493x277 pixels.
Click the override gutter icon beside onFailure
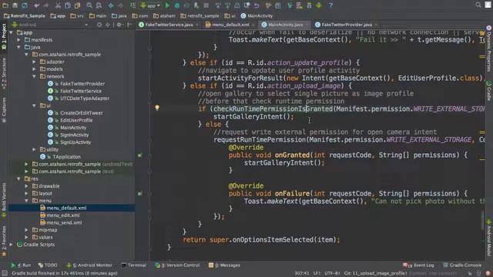click(140, 193)
